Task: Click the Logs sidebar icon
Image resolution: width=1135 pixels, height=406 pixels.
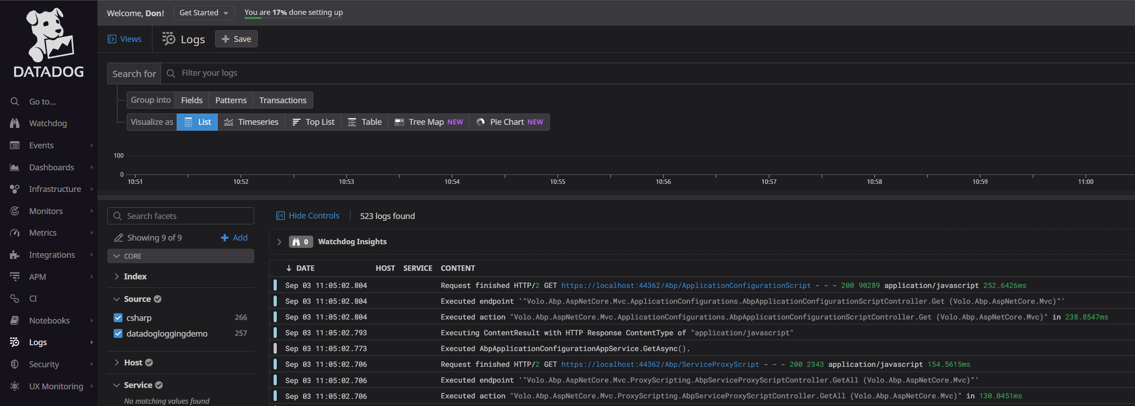Action: pos(15,342)
